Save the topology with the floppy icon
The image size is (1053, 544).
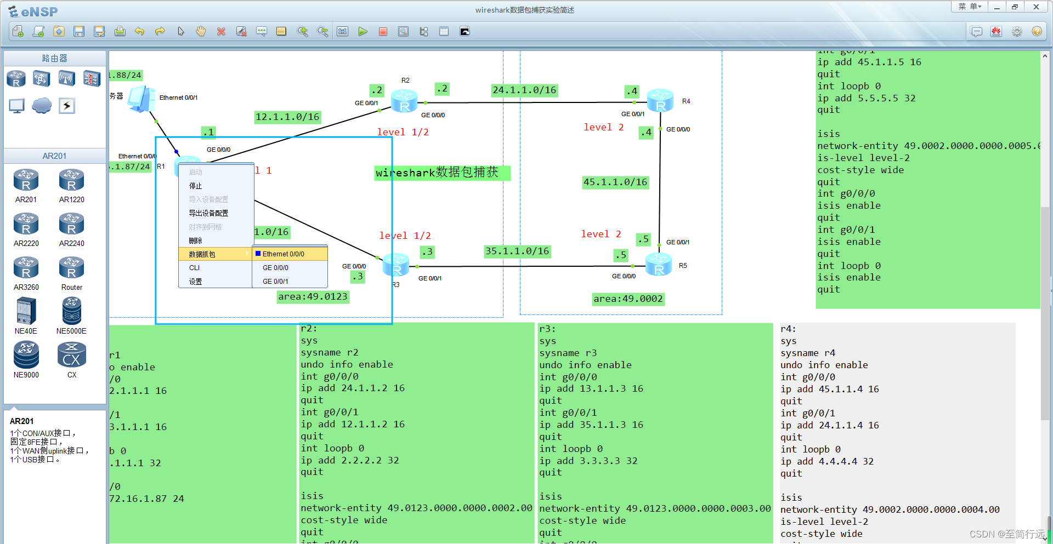[x=79, y=31]
